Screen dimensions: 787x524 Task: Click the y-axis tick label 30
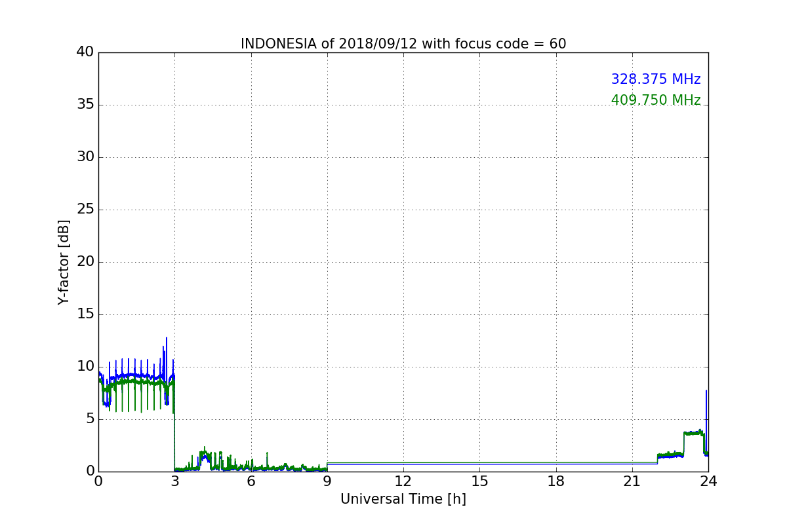(85, 157)
